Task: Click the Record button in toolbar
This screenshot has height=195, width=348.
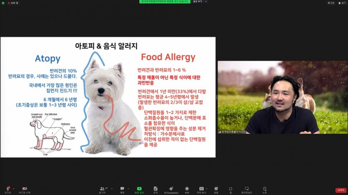Action: click(x=187, y=190)
